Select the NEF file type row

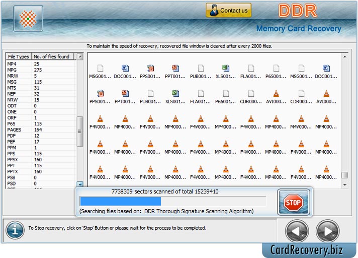coord(41,94)
